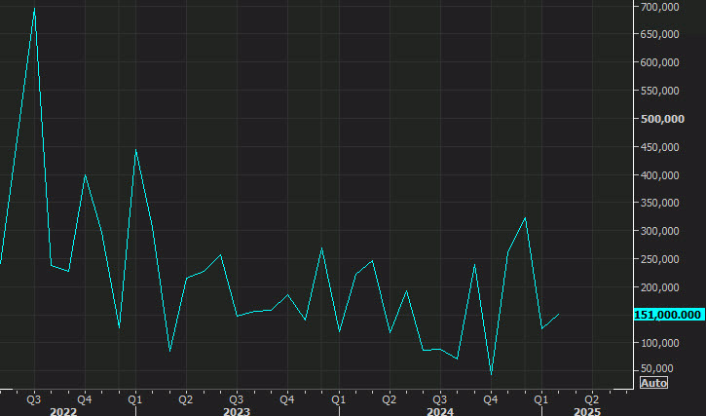This screenshot has height=416, width=706.
Task: Click the Q2 label before 2025
Action: tap(592, 399)
